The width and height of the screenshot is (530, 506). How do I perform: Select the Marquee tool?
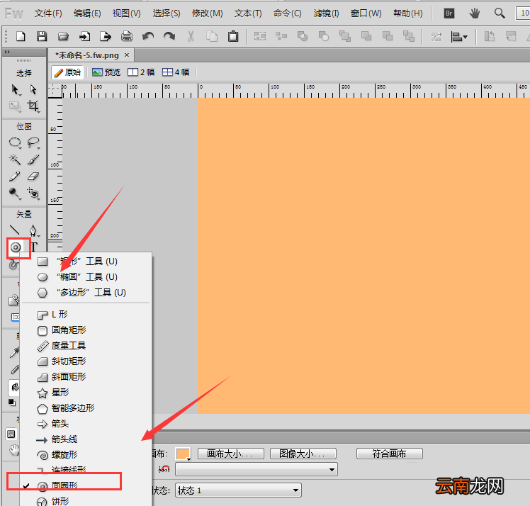(x=15, y=142)
